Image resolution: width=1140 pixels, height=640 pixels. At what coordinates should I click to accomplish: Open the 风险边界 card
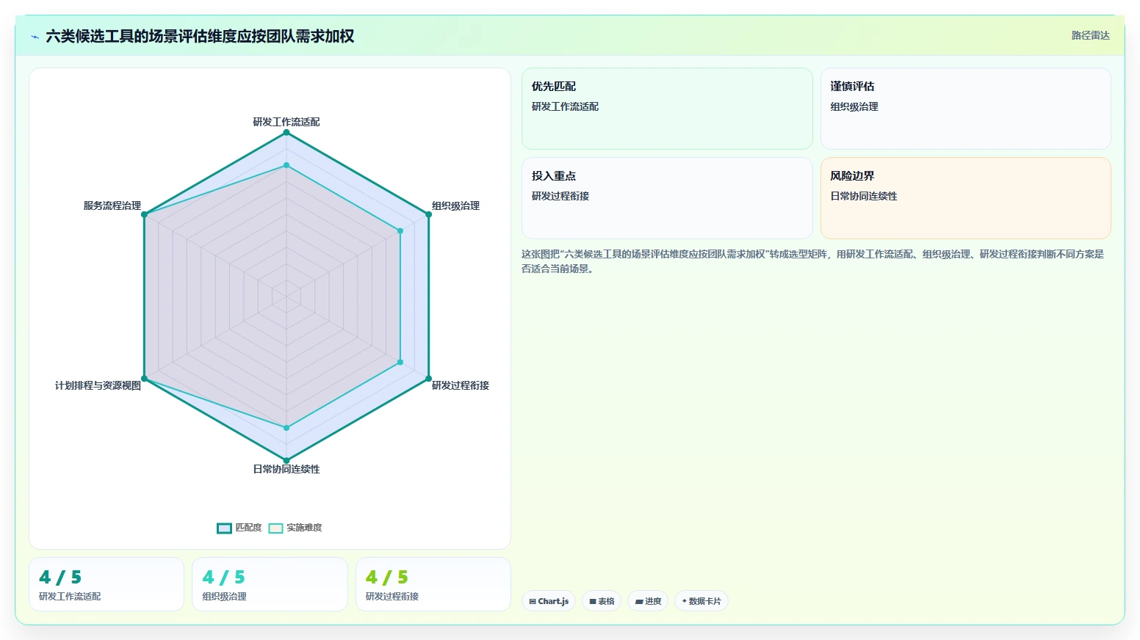coord(965,198)
